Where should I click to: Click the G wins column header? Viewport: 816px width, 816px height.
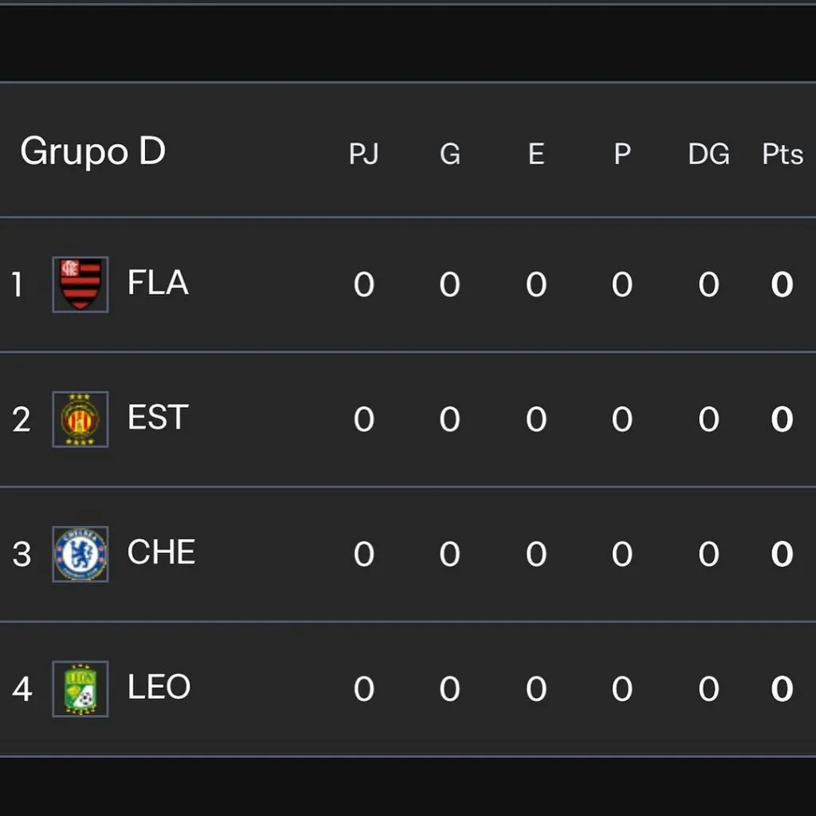(449, 154)
